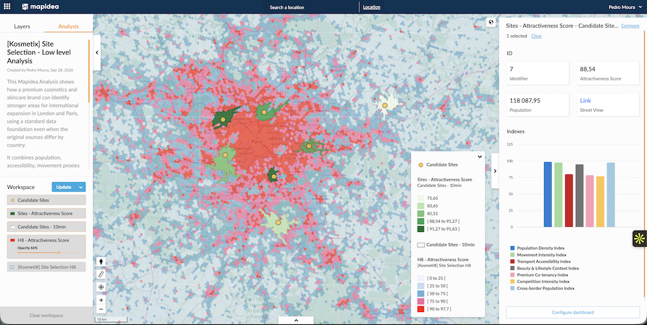Open the Pedro Moura user menu
The image size is (647, 325).
(626, 7)
